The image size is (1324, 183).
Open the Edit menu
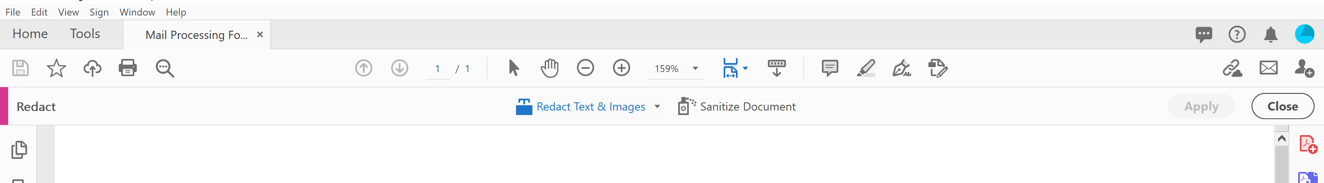click(x=39, y=12)
